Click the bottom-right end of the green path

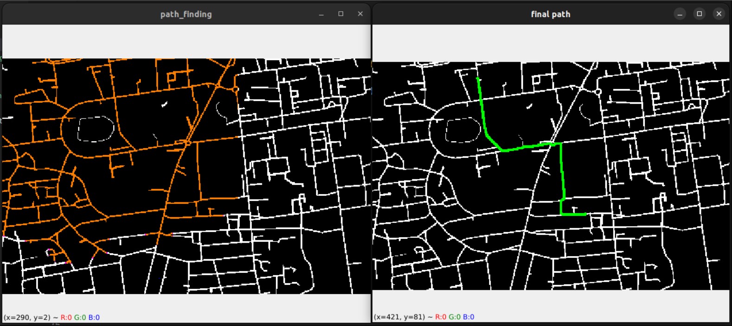[586, 214]
